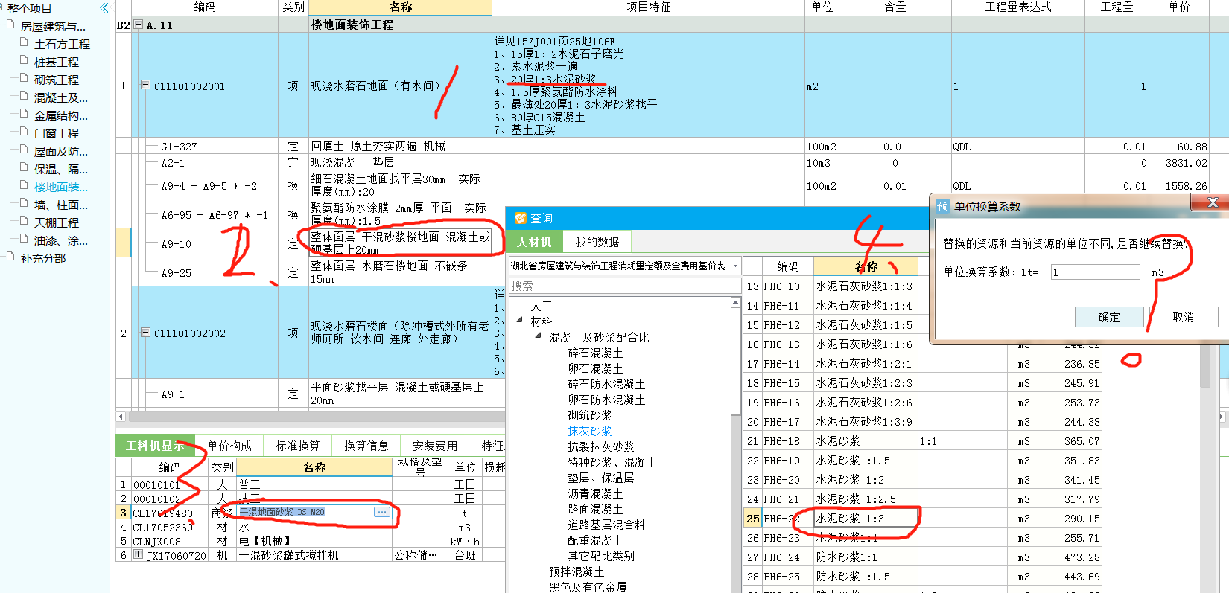Select row 水泥石灰砂浆1:1:6
The width and height of the screenshot is (1229, 593).
click(x=922, y=344)
